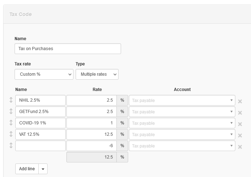Focus the Tax on Purchases name field

tap(68, 49)
